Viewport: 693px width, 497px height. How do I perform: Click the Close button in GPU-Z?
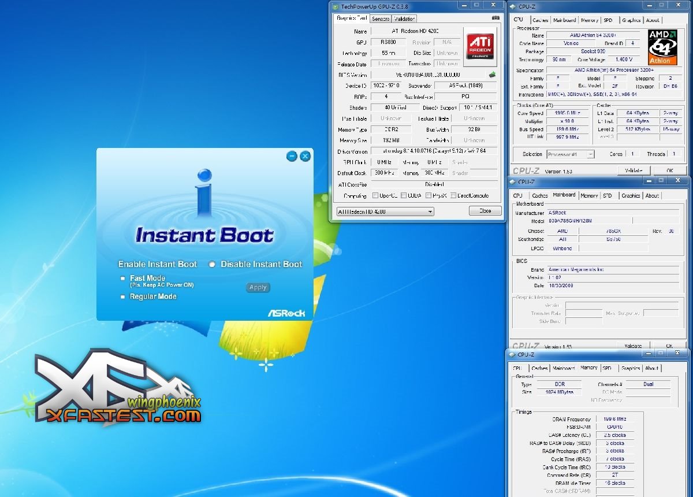485,211
